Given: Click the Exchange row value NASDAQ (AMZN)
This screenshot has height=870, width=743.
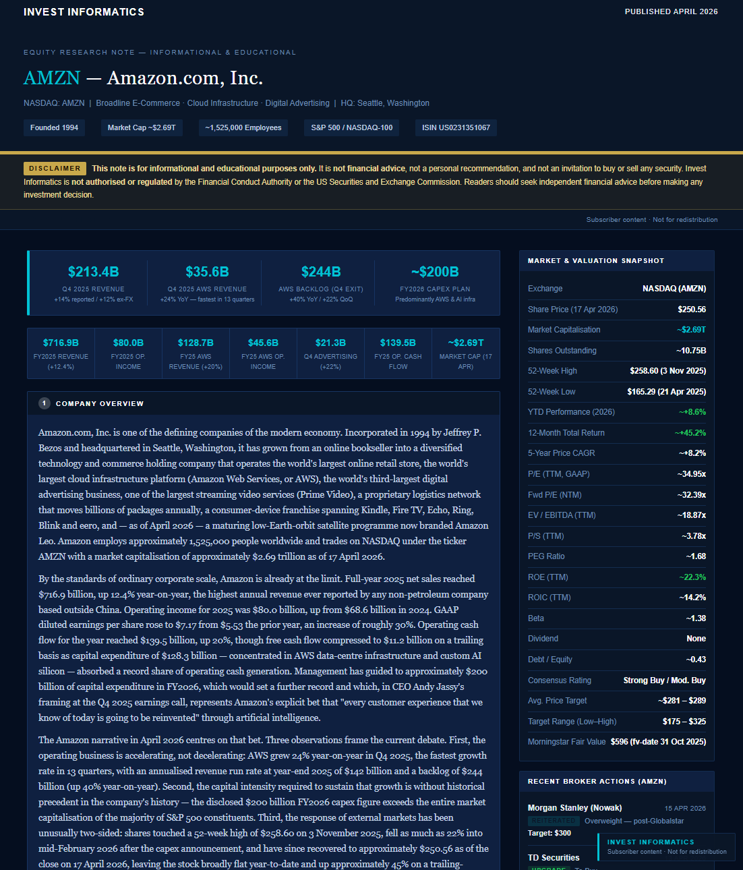Looking at the screenshot, I should (x=674, y=289).
